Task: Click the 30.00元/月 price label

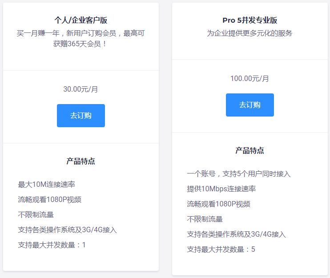Action: coord(80,89)
